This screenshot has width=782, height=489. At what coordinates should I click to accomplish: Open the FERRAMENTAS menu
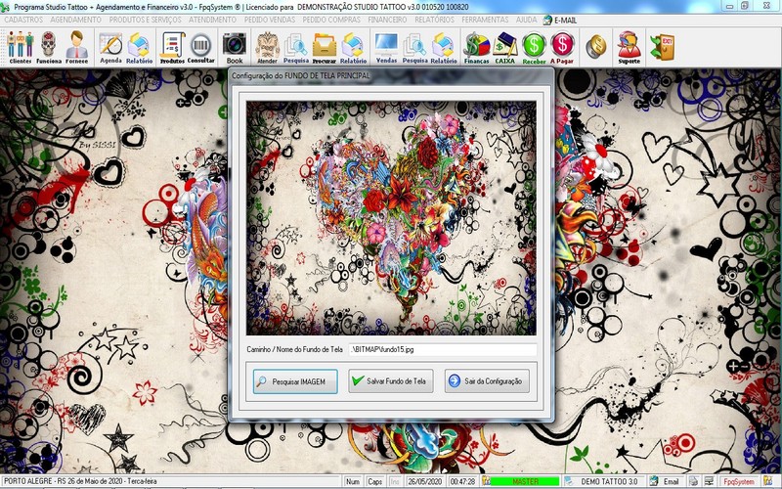coord(485,20)
